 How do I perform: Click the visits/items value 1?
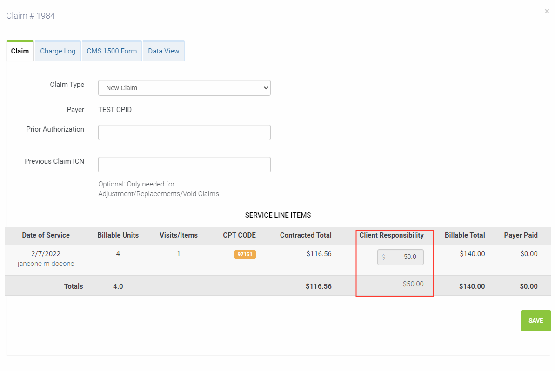[x=178, y=253]
